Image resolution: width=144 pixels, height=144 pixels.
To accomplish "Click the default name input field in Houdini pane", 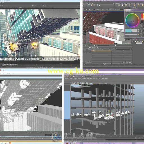I will (x=123, y=49).
